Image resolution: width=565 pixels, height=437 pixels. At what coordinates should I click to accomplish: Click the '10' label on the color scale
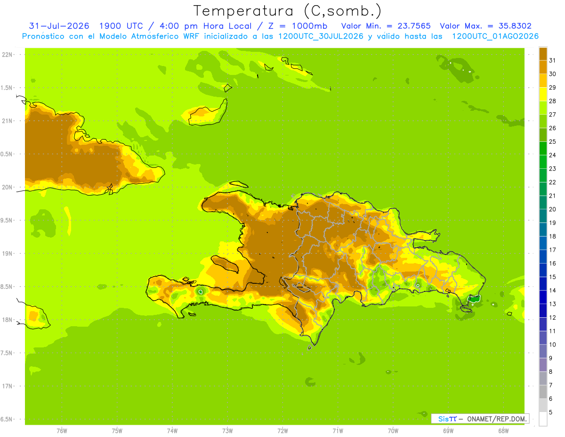[552, 345]
